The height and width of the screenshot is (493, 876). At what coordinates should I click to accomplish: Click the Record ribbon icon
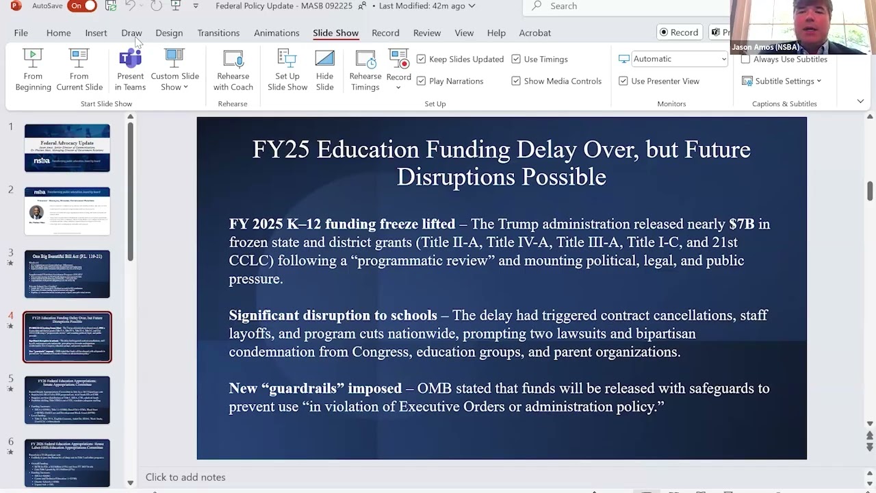click(x=398, y=59)
